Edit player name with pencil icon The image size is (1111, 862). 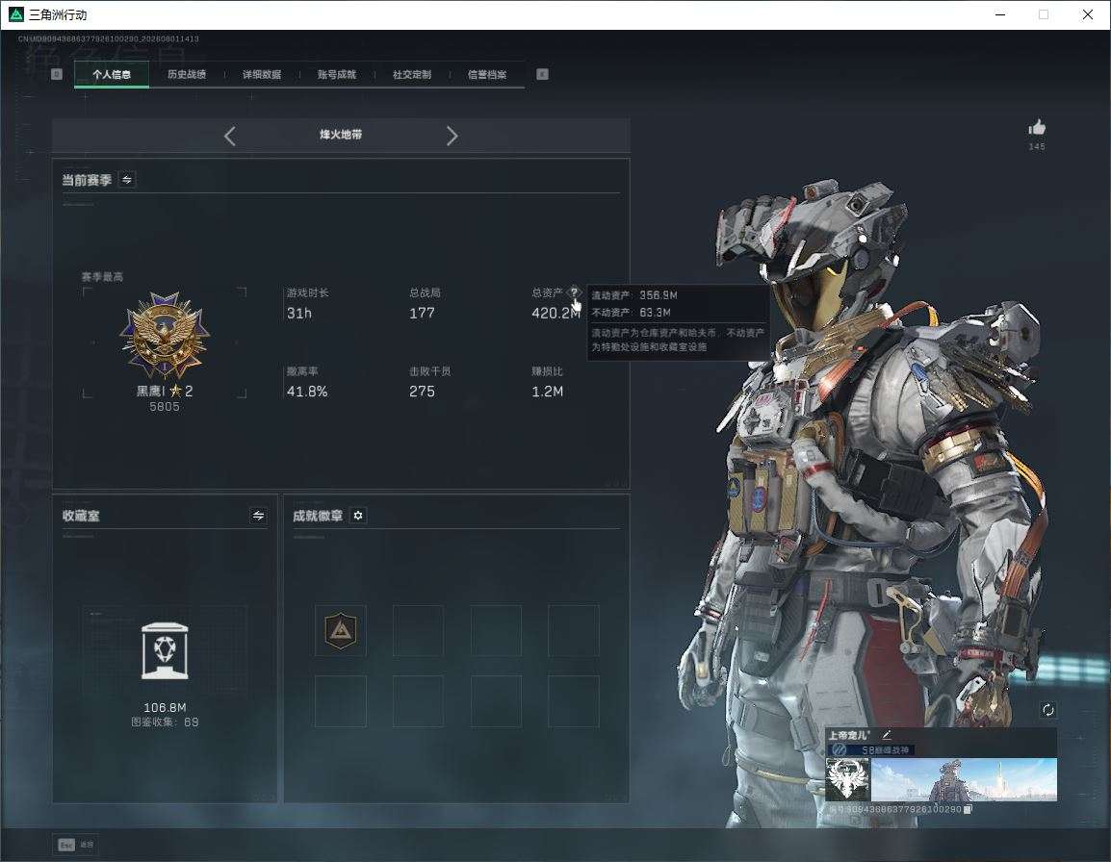[887, 735]
